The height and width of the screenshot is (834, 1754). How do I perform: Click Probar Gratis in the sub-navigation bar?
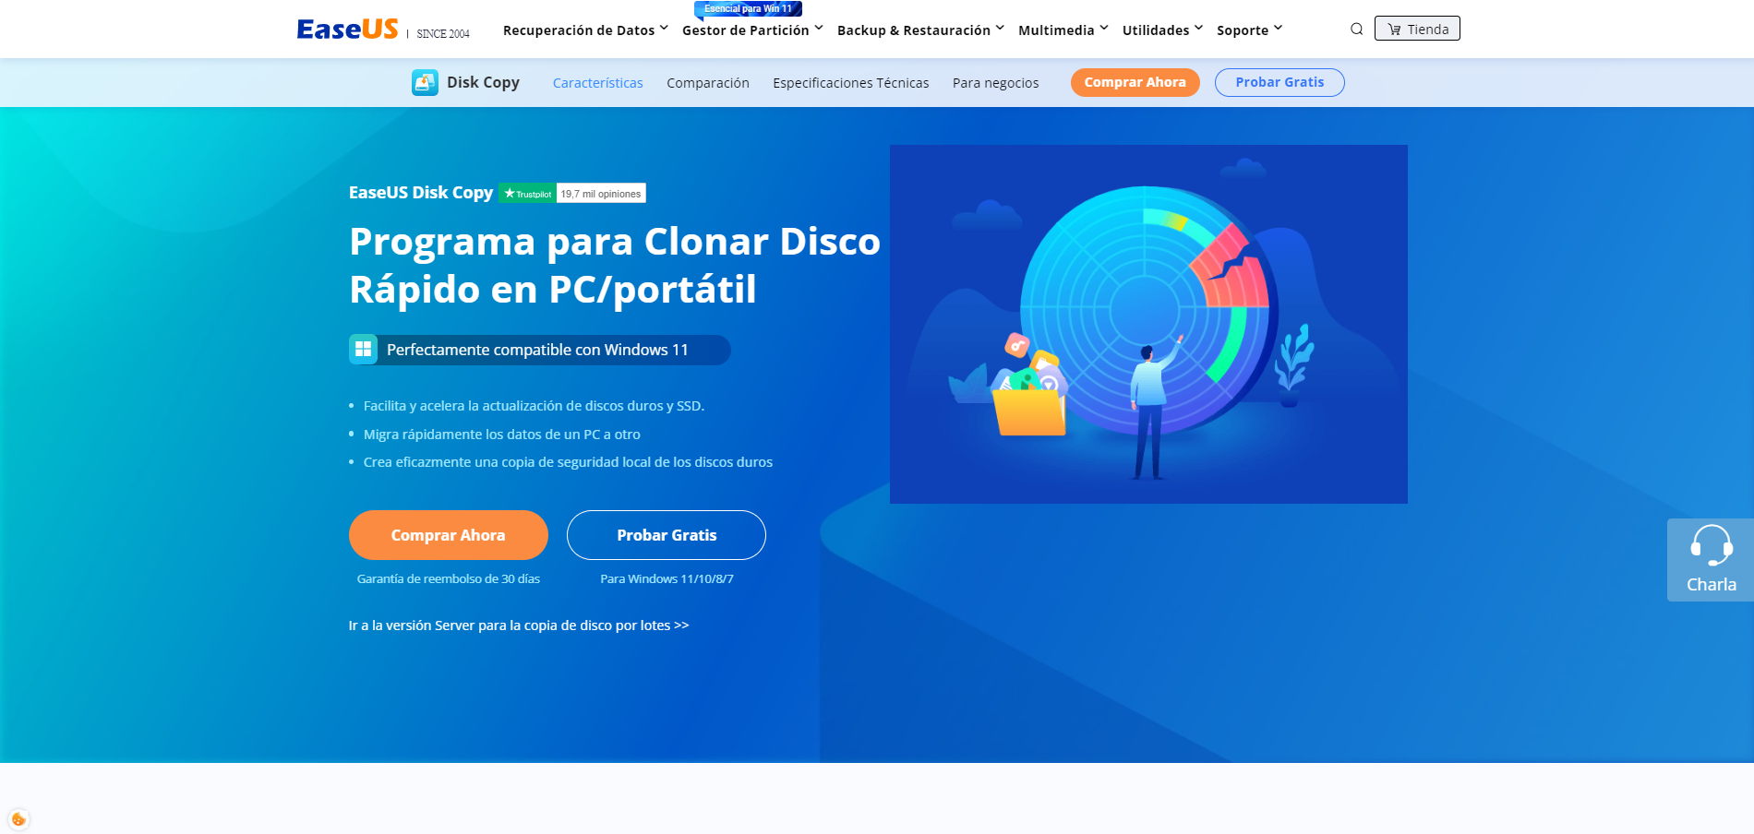[1279, 82]
